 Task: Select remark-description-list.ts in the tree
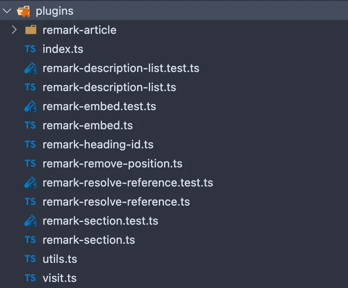tap(109, 87)
